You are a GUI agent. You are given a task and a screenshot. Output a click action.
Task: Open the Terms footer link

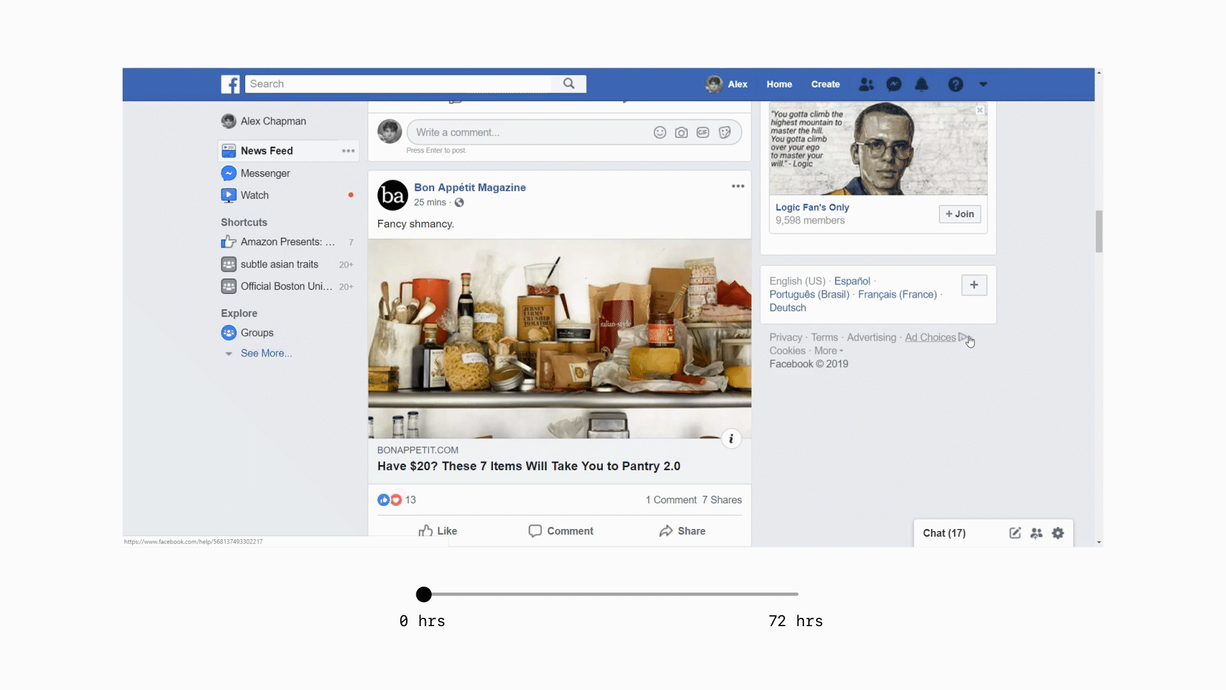[824, 337]
